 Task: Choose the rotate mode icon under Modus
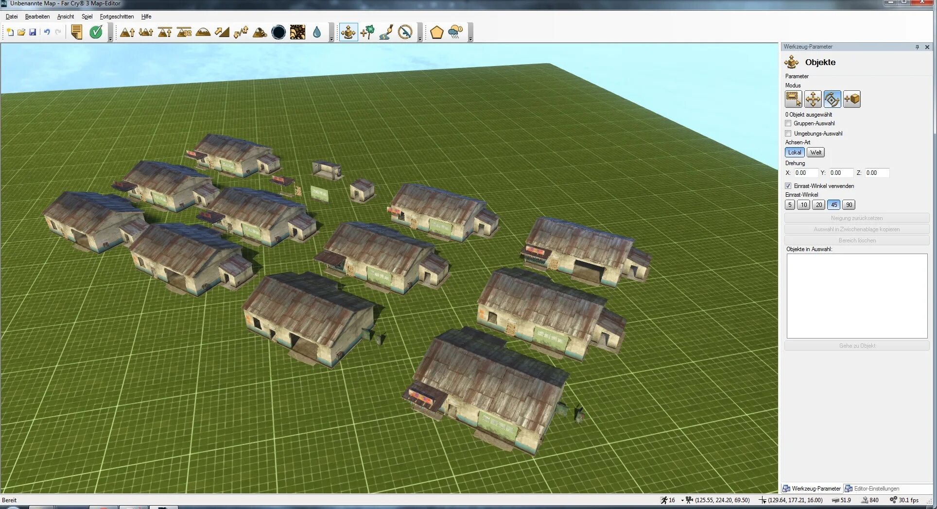click(x=832, y=99)
